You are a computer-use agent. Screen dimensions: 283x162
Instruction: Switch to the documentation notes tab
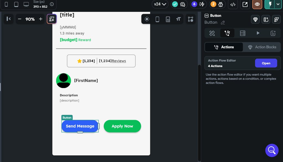(273, 33)
